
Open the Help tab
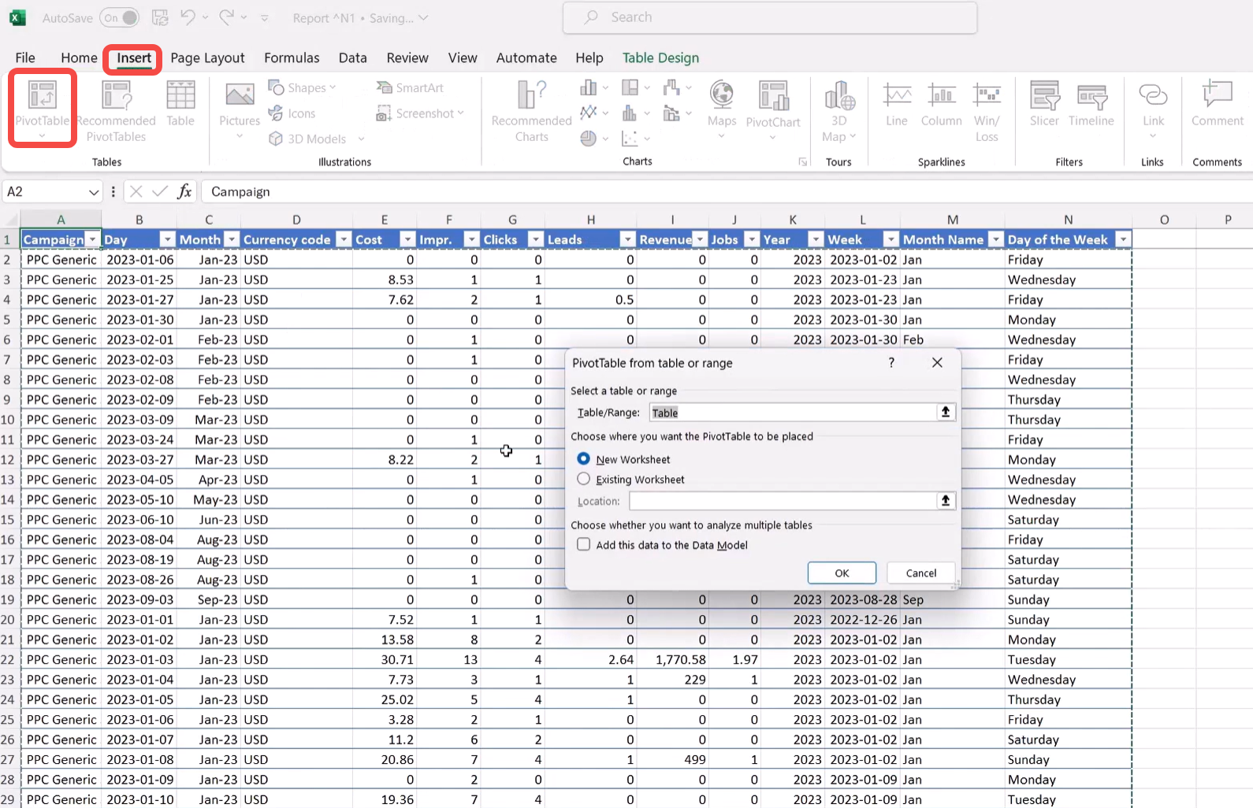(589, 57)
